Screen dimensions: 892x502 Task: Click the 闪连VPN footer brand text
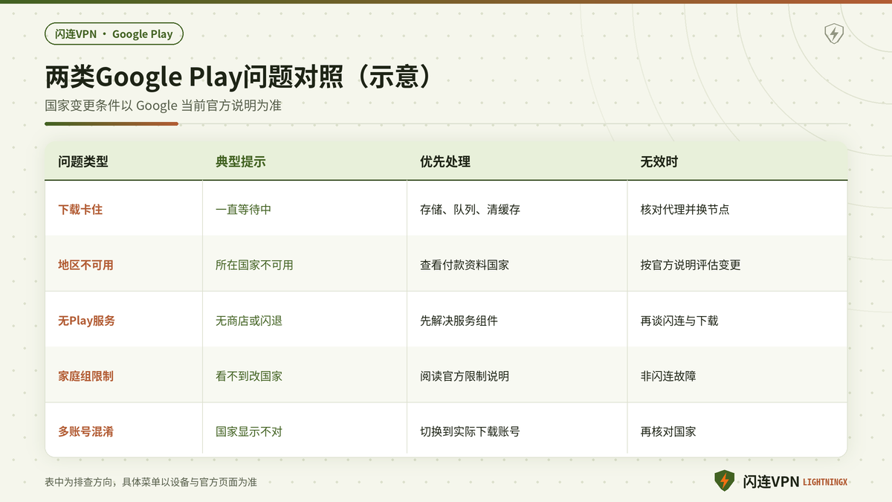[x=771, y=481]
